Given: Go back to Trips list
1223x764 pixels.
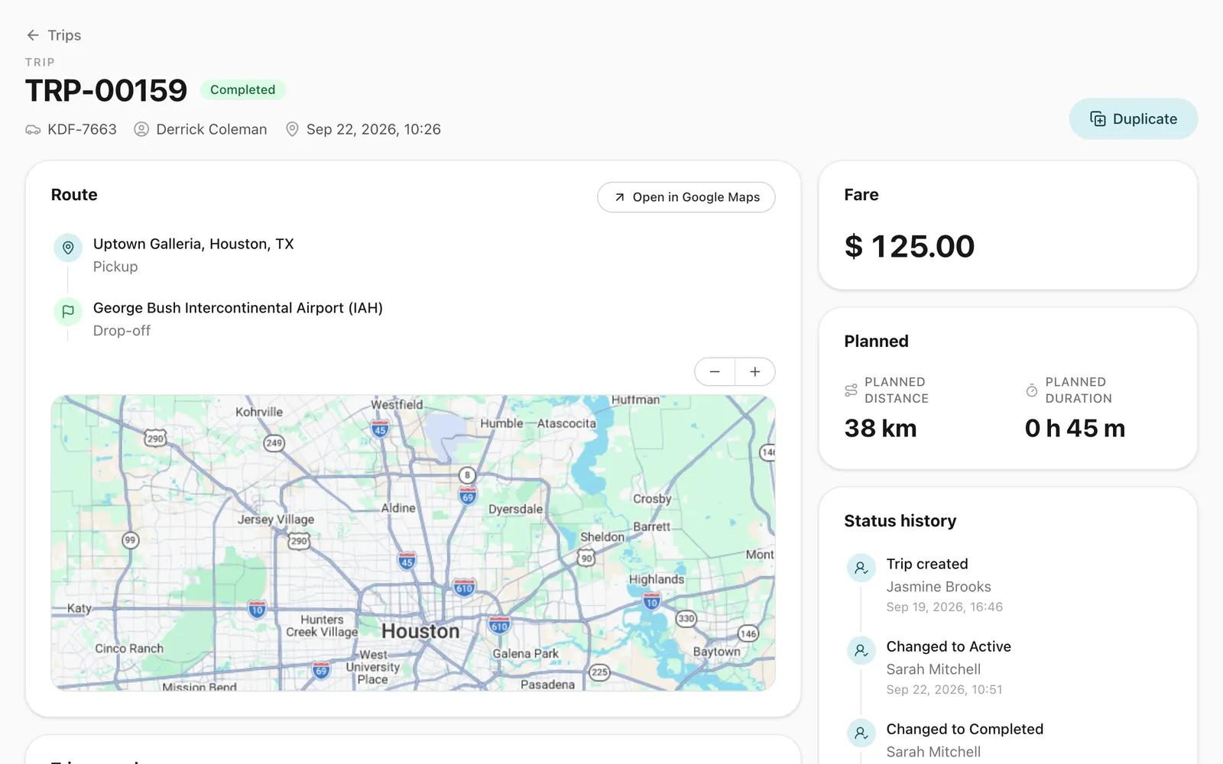Looking at the screenshot, I should click(x=54, y=35).
